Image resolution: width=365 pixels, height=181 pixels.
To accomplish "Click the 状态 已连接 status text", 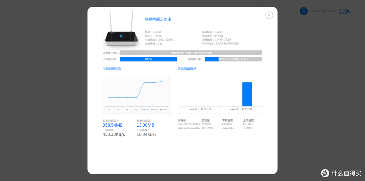I will point(153,36).
